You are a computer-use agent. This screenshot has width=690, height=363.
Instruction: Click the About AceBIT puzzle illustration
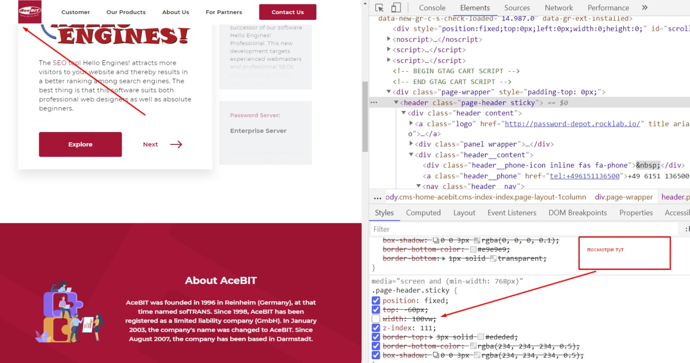point(68,312)
